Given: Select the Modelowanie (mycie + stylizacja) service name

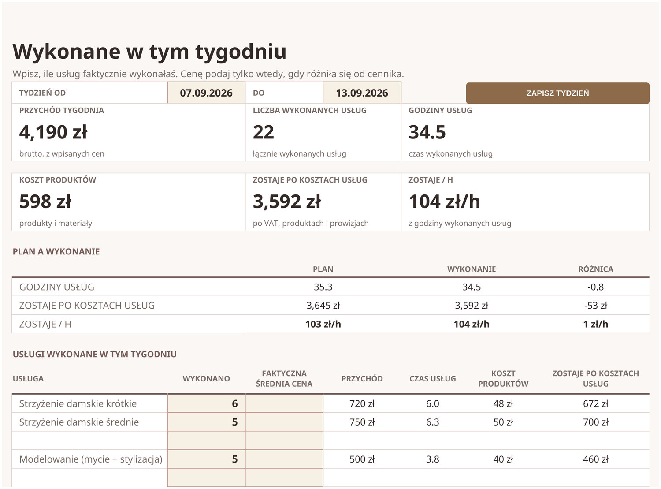Looking at the screenshot, I should click(91, 459).
